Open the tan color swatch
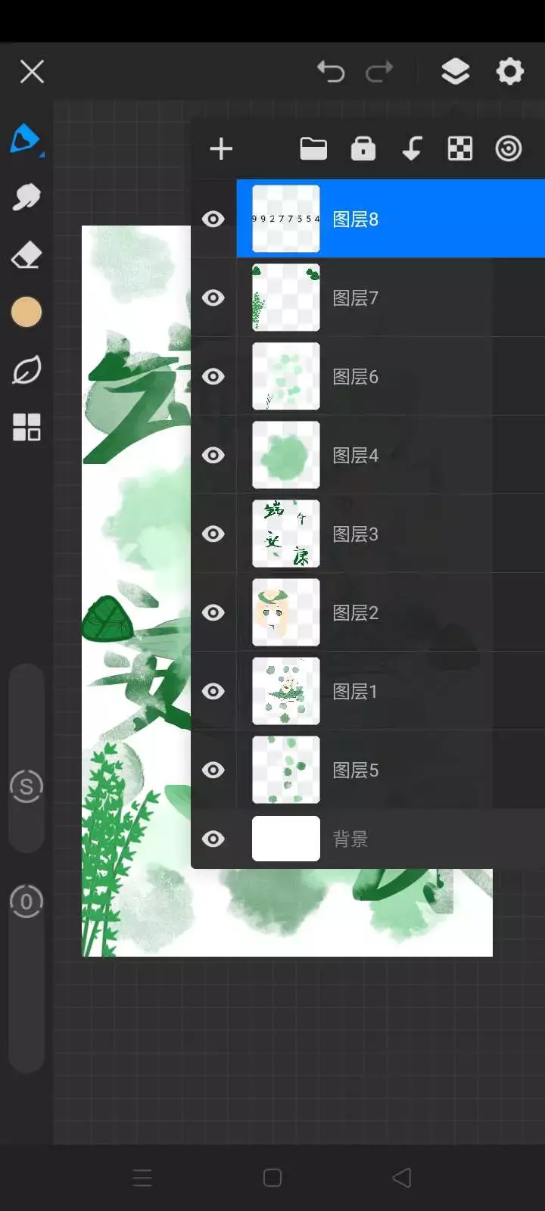Screen dimensions: 545x1211 (x=26, y=312)
